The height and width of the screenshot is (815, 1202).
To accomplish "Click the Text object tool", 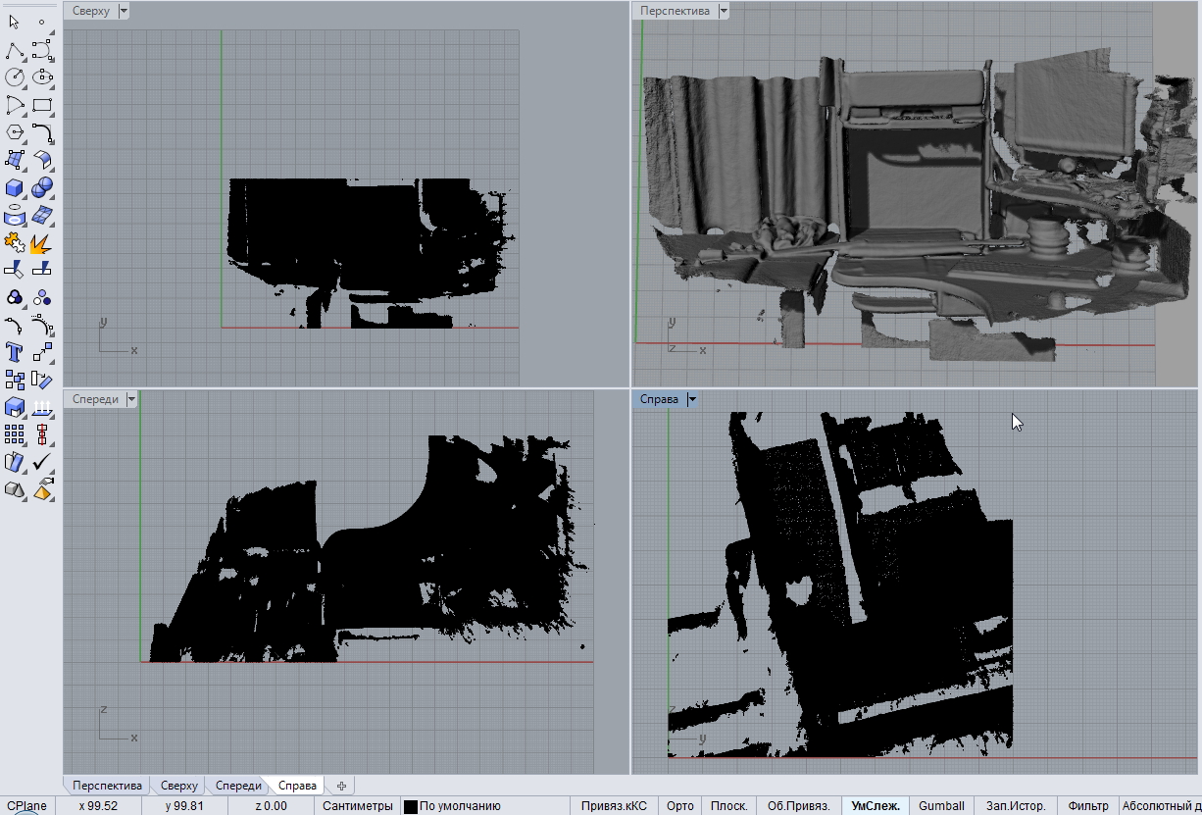I will point(15,352).
